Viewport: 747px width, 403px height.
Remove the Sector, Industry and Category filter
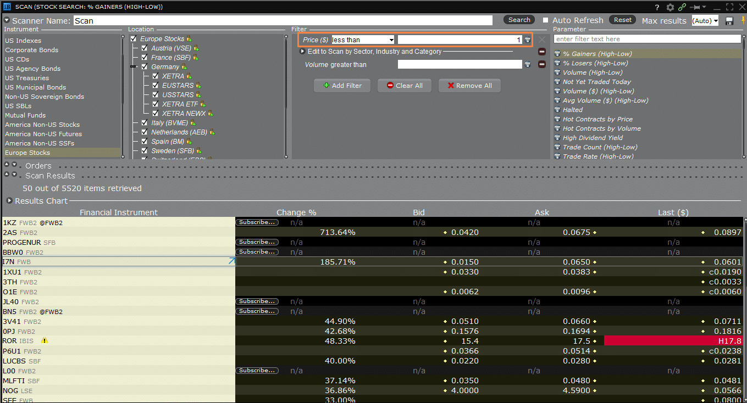point(541,52)
